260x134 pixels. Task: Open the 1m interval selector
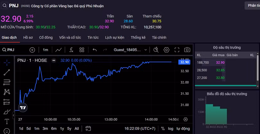(45, 50)
